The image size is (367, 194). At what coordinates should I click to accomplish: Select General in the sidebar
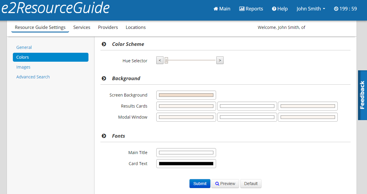pos(24,47)
